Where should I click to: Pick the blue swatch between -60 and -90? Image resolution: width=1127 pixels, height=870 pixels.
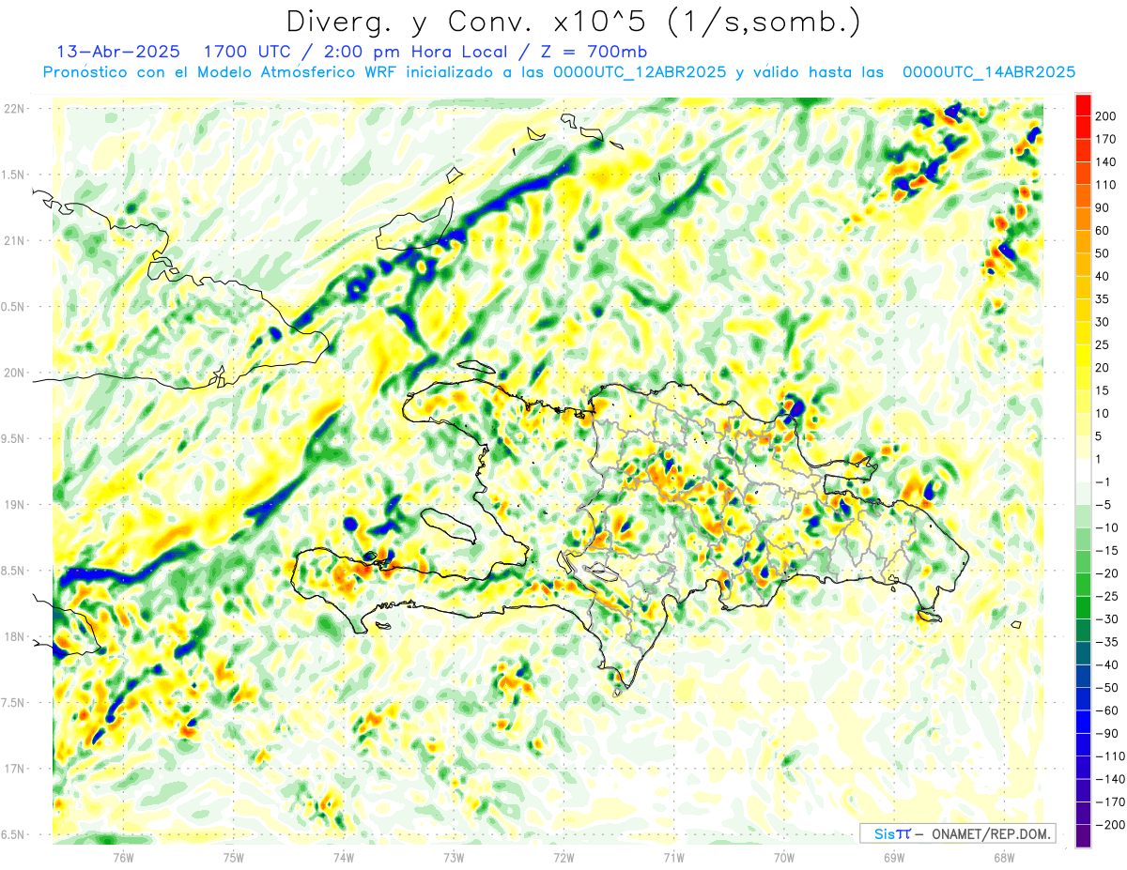click(1083, 722)
